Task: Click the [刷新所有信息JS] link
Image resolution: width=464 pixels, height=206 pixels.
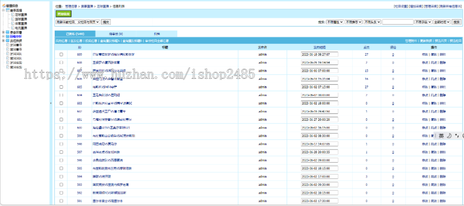Action: click(x=451, y=6)
